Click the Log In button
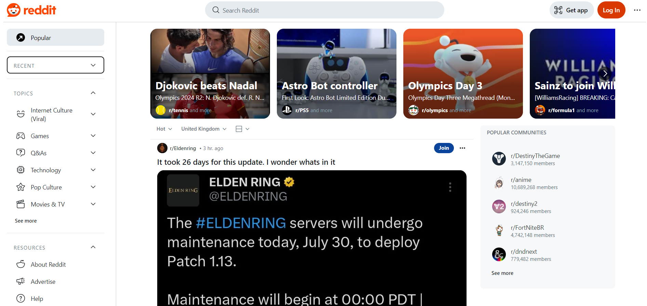The image size is (647, 306). pos(611,10)
